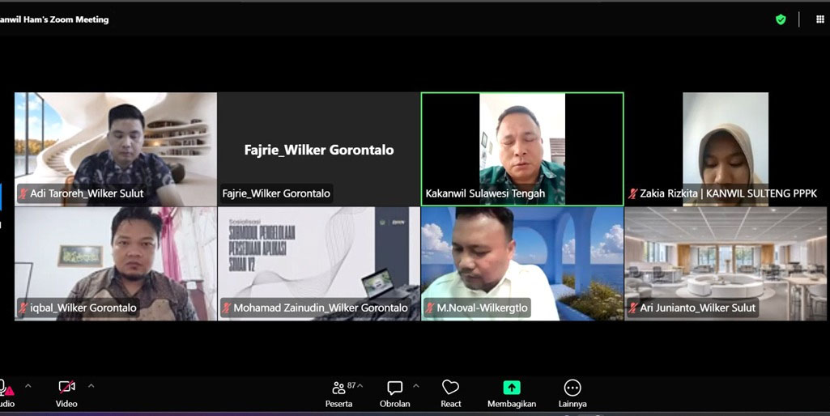Open audio options chevron beside microphone
Viewport: 830px width, 416px height.
click(28, 386)
